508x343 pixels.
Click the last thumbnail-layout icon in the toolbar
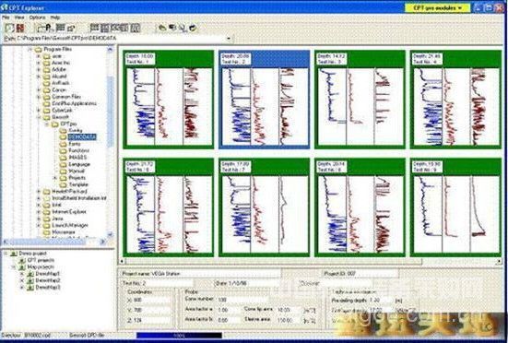(x=136, y=29)
